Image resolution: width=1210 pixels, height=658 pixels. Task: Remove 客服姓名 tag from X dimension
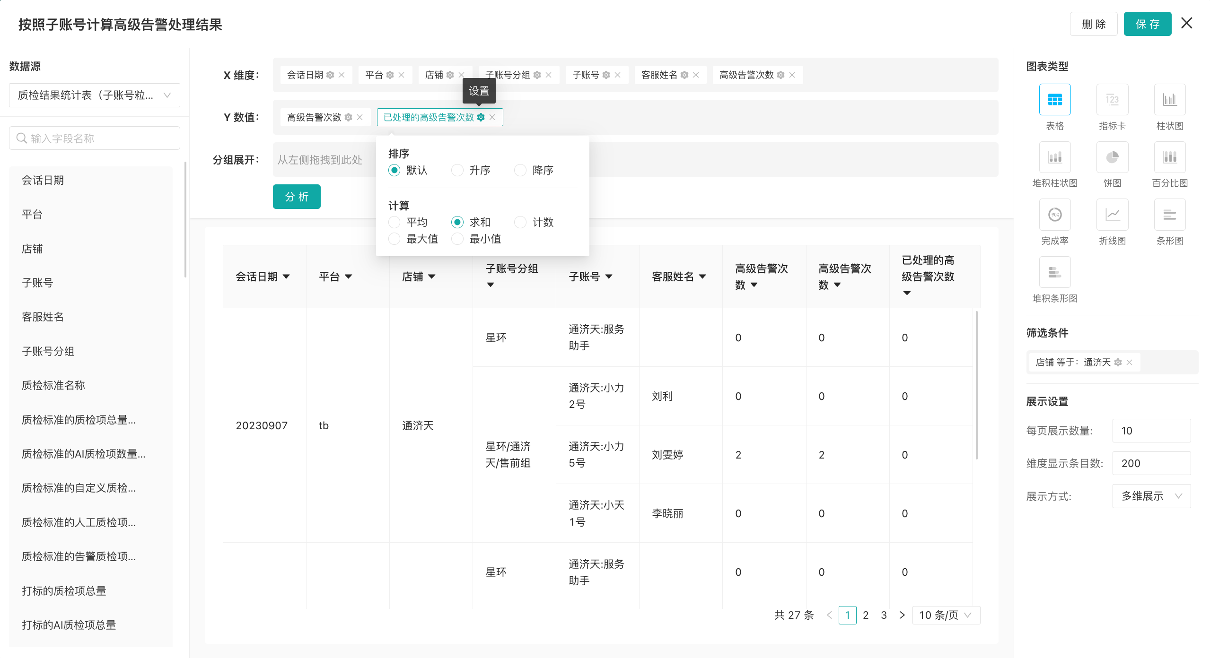point(695,75)
